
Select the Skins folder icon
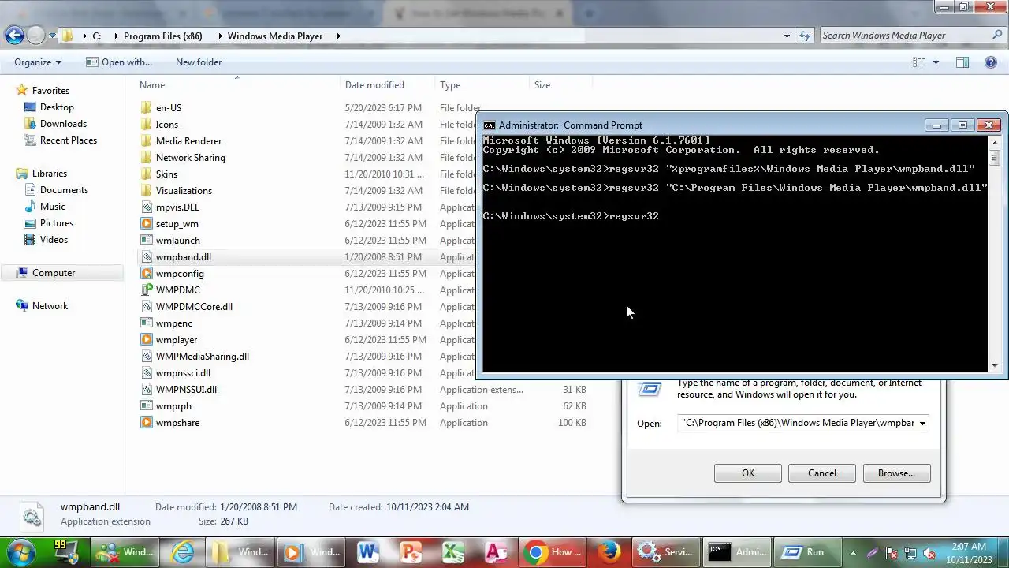(146, 174)
